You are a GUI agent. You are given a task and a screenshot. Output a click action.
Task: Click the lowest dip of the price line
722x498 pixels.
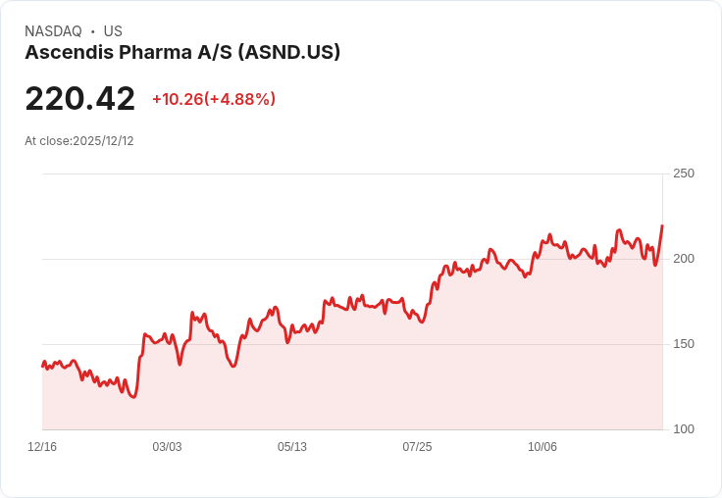pyautogui.click(x=133, y=397)
